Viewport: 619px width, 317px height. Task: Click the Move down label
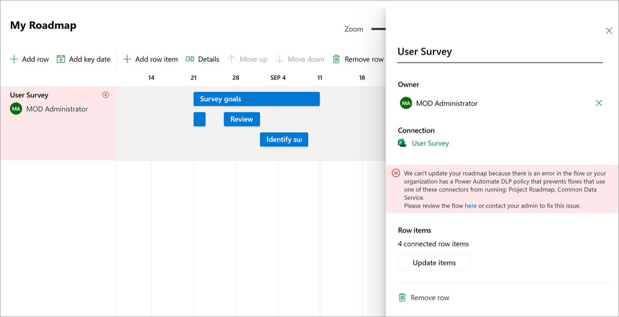306,59
